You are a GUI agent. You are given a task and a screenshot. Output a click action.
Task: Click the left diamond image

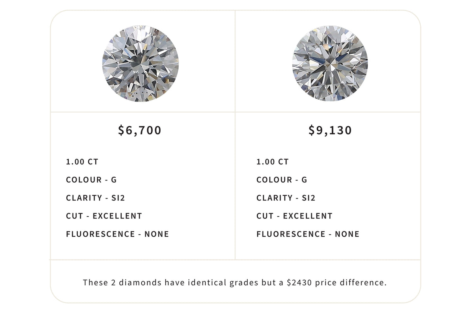coord(140,64)
